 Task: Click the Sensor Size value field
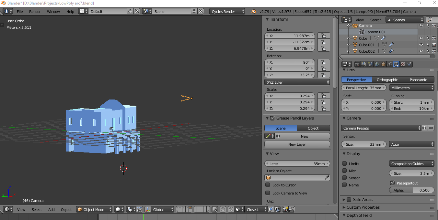pyautogui.click(x=364, y=144)
